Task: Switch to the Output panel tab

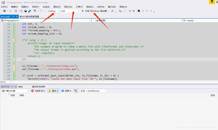Action: pos(20,87)
